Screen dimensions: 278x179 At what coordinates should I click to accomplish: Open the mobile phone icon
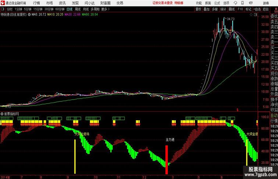pyautogui.click(x=242, y=3)
